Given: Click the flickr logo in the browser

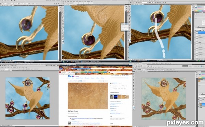Looking at the screenshot, I should 71,76.
